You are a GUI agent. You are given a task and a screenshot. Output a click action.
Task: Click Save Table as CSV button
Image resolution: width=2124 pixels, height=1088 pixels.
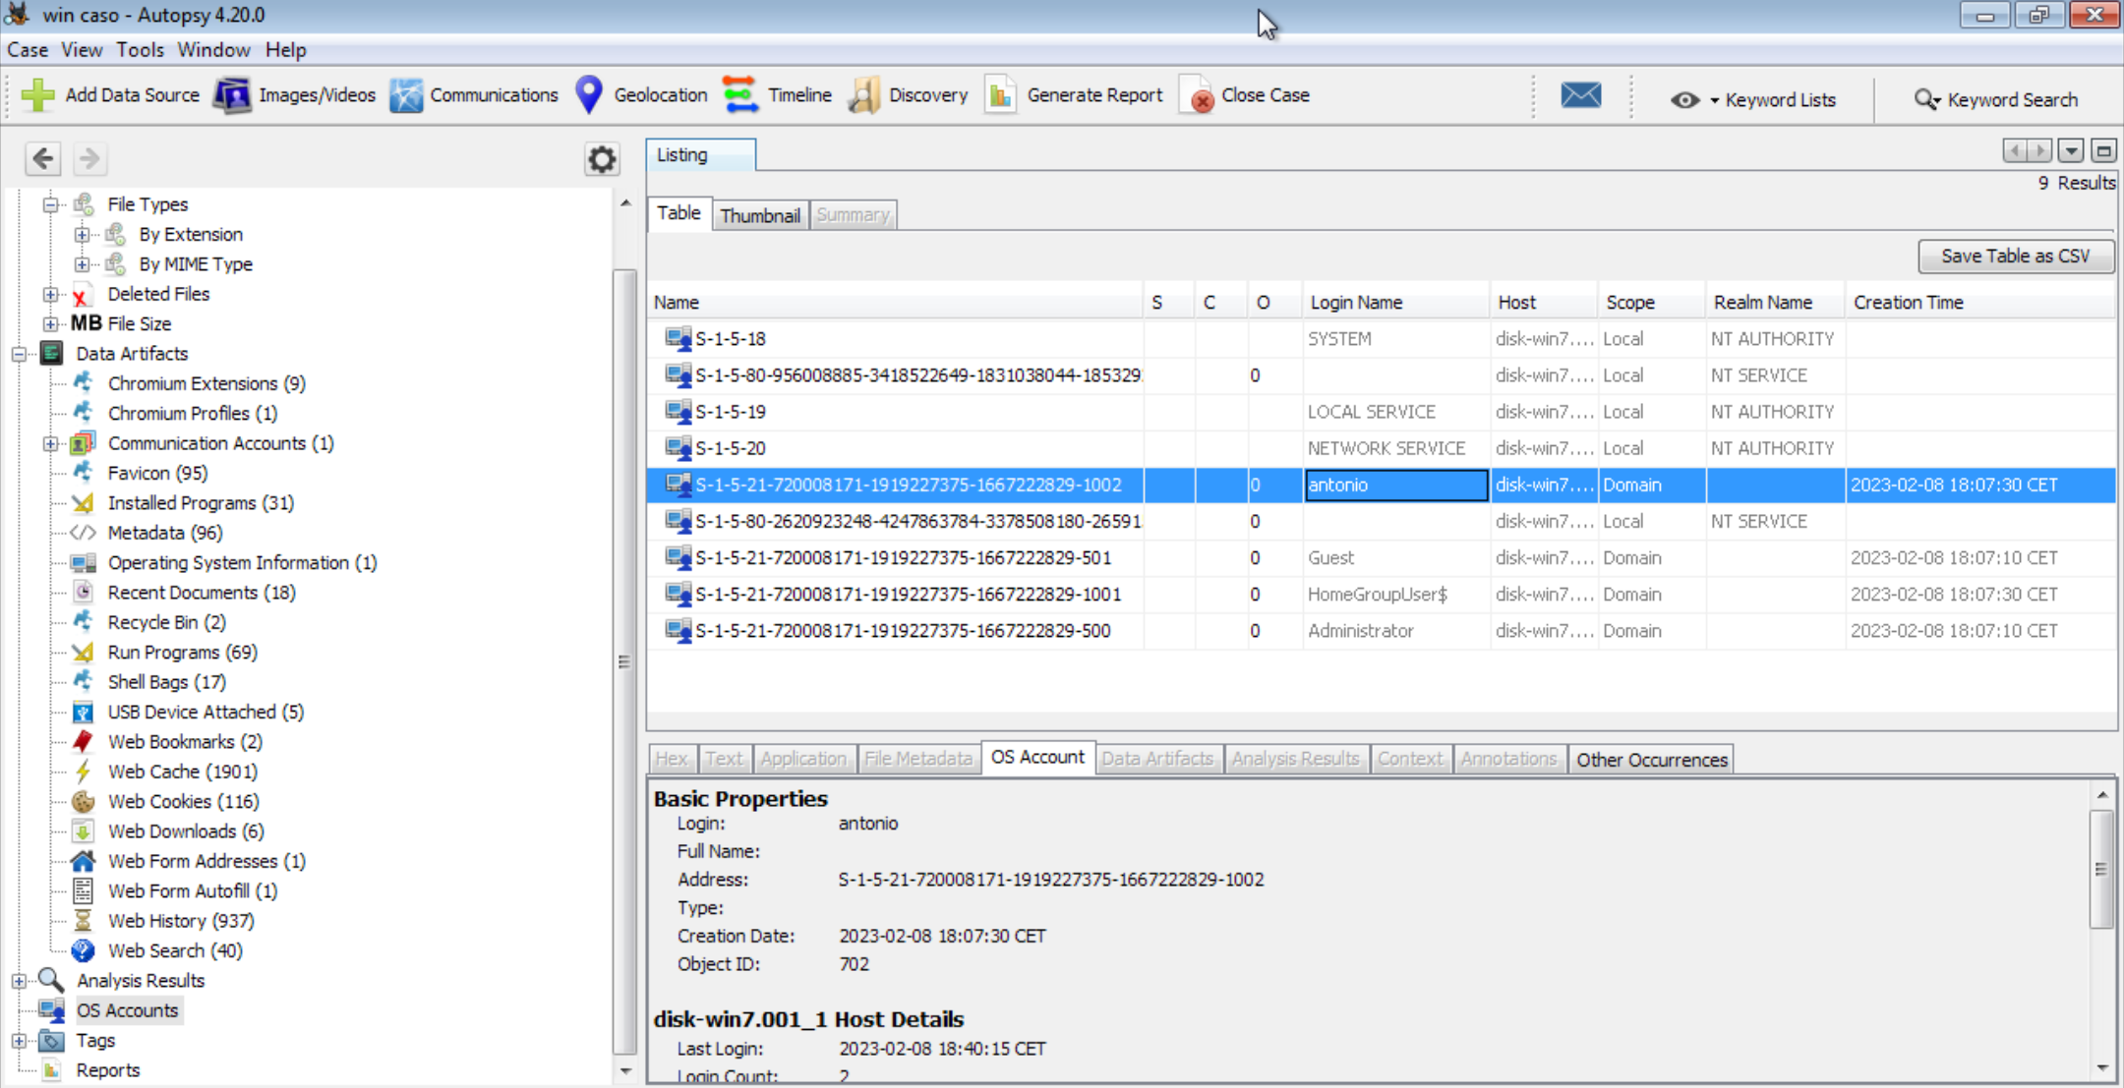tap(2015, 257)
